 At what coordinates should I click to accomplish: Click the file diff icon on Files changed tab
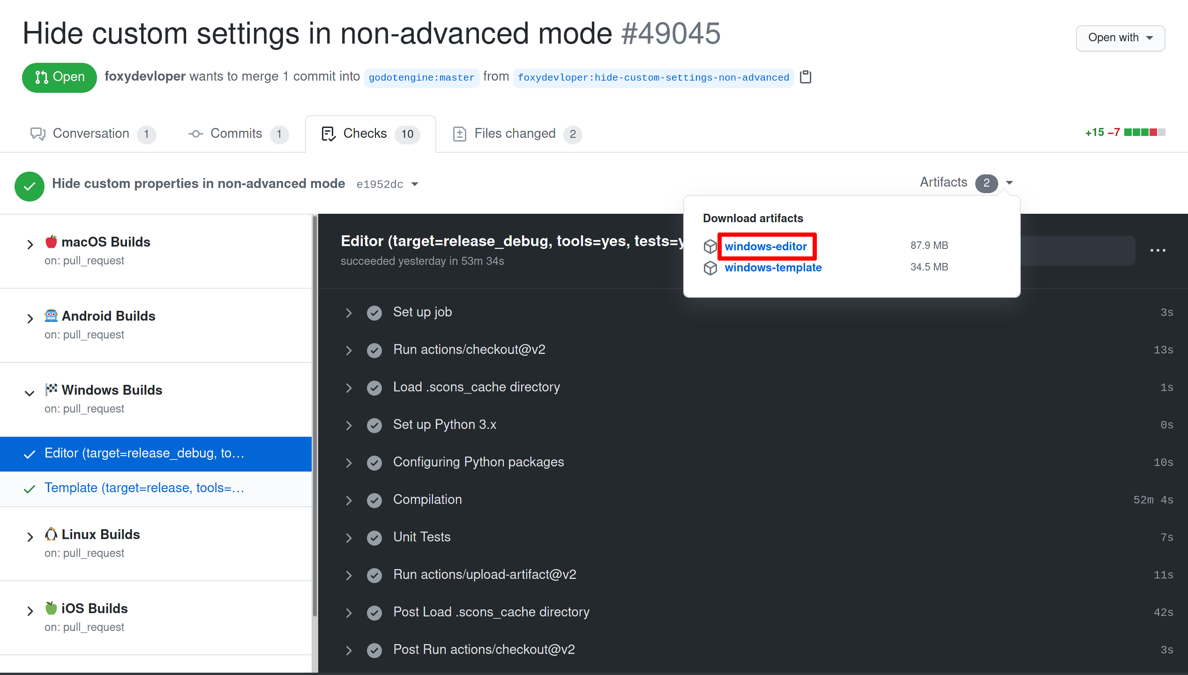459,134
